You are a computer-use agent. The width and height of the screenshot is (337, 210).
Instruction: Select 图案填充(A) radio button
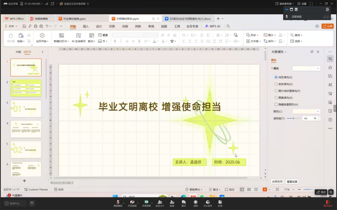(276, 98)
